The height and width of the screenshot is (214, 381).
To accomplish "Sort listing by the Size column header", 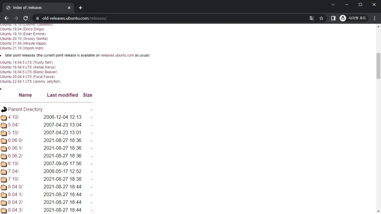I will click(87, 95).
